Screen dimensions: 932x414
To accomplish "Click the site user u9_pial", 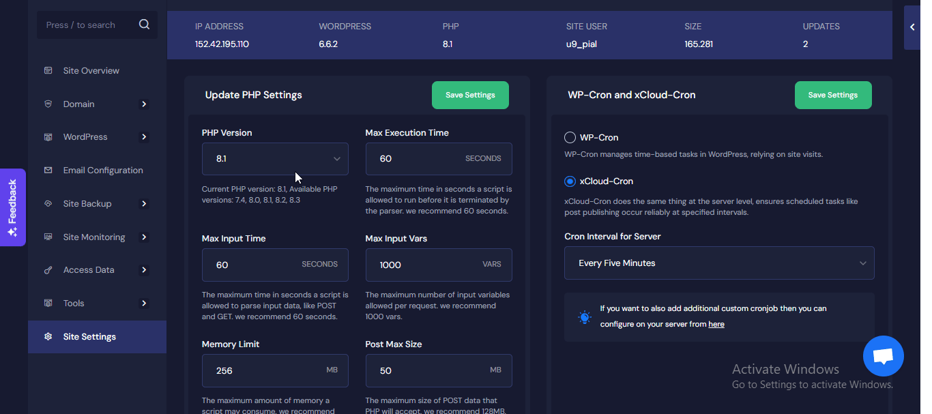I will pos(582,44).
